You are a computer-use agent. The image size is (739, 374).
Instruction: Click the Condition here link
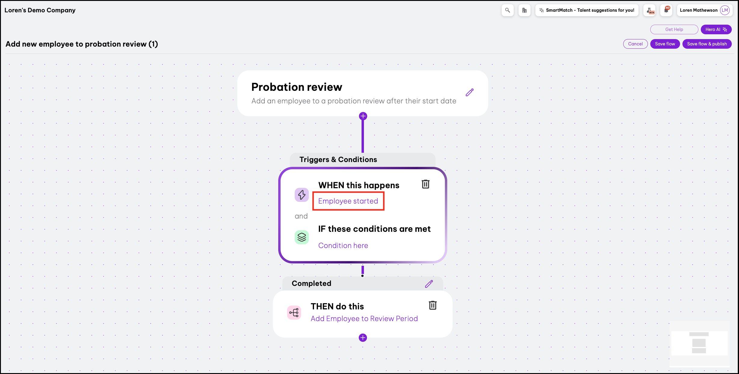(343, 245)
